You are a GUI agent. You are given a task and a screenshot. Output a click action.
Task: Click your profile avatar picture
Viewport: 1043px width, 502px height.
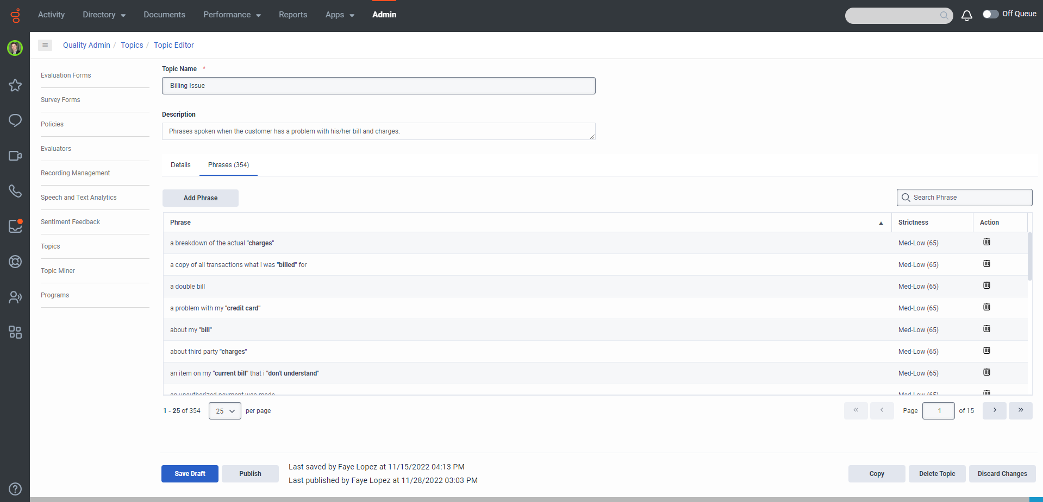click(15, 48)
